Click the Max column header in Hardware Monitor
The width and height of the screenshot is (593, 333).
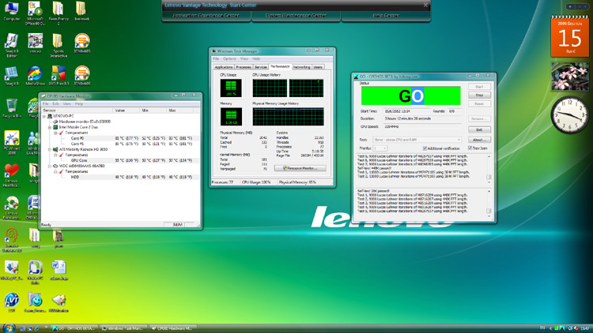pos(180,110)
